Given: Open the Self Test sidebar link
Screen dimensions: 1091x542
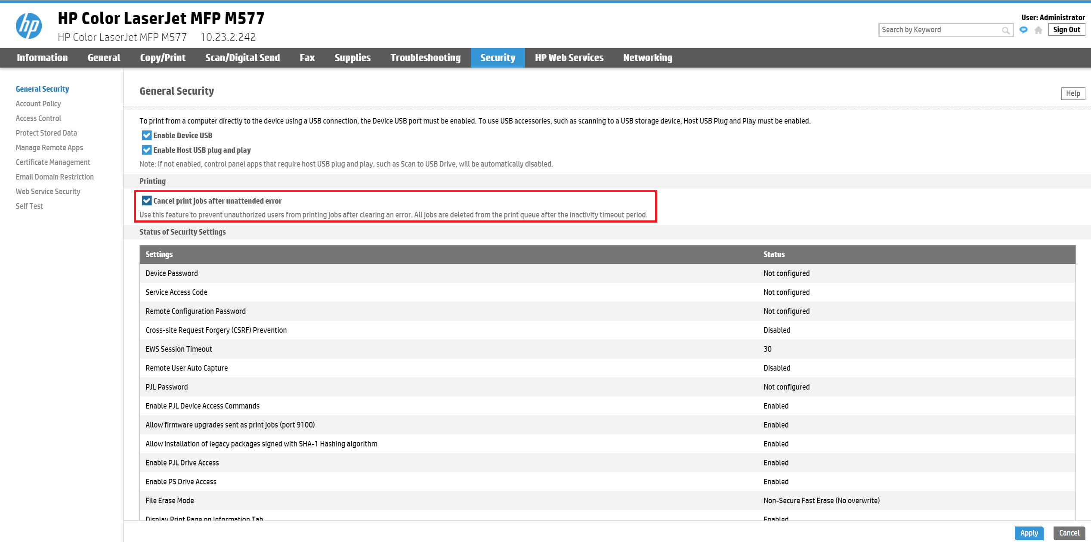Looking at the screenshot, I should 29,206.
